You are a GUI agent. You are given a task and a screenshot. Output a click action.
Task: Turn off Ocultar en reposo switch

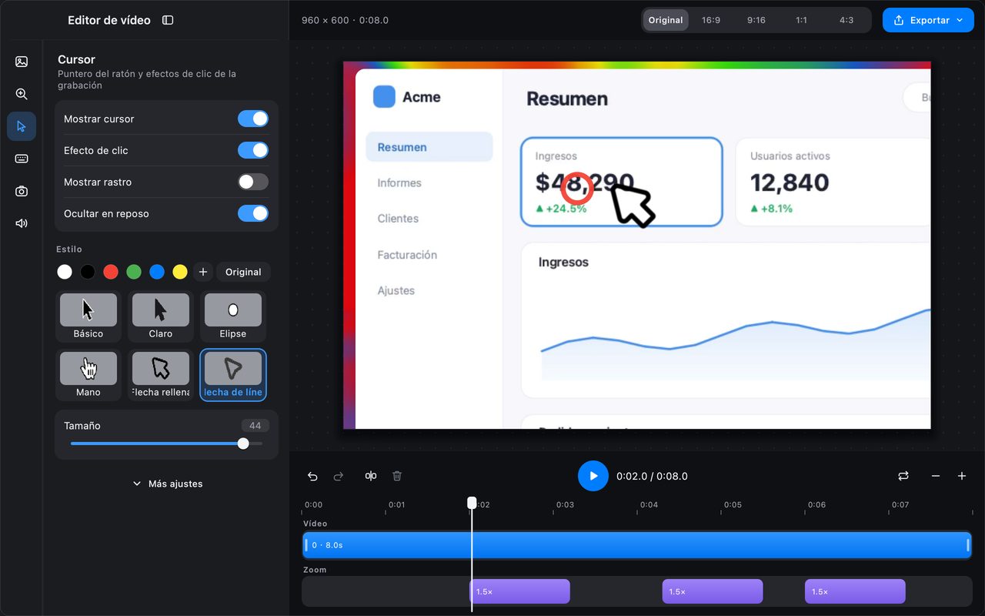pos(253,213)
